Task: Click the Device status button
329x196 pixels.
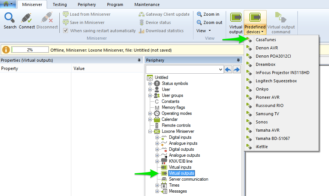Action: click(x=158, y=22)
